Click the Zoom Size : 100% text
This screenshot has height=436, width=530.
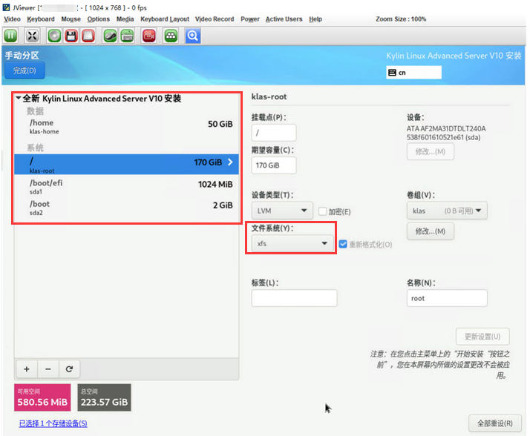pyautogui.click(x=401, y=19)
